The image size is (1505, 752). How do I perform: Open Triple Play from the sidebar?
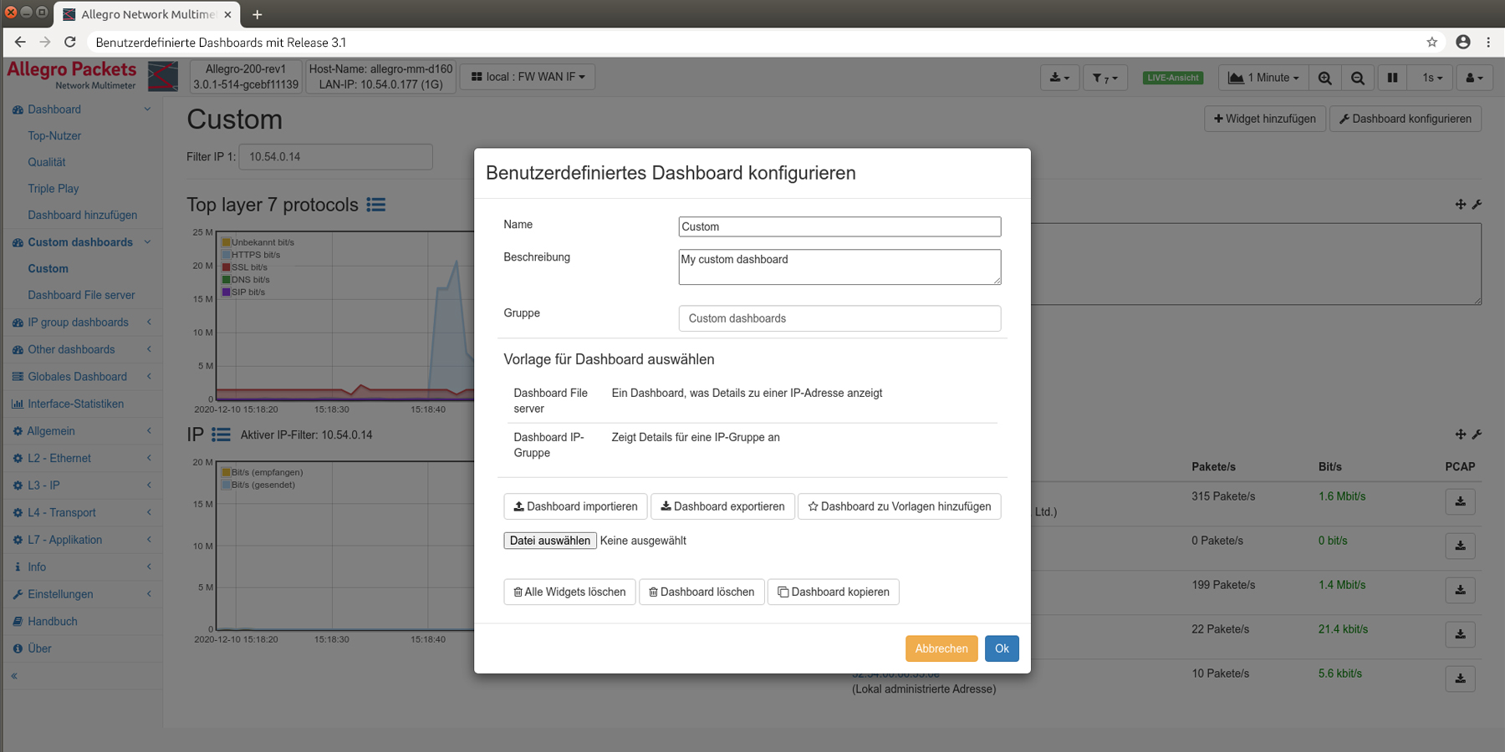tap(53, 188)
